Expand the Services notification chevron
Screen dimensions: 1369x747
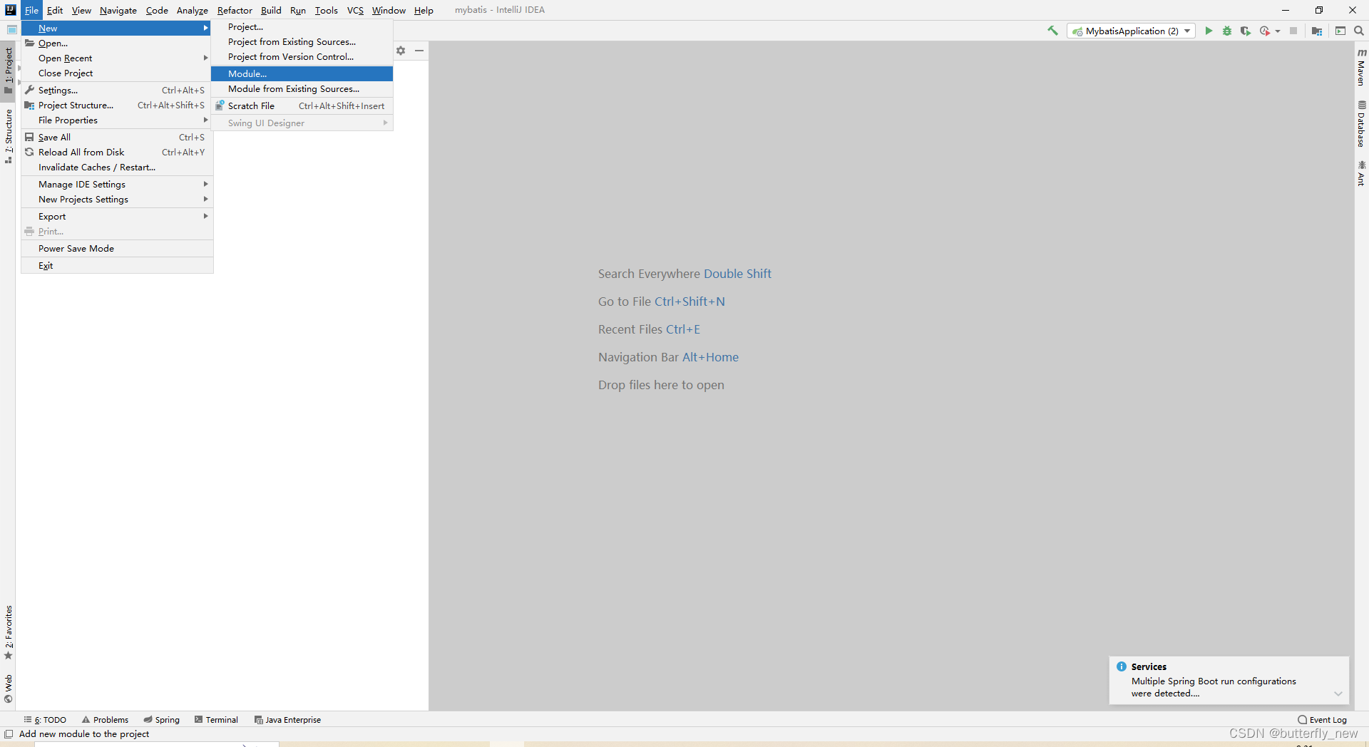[x=1338, y=694]
